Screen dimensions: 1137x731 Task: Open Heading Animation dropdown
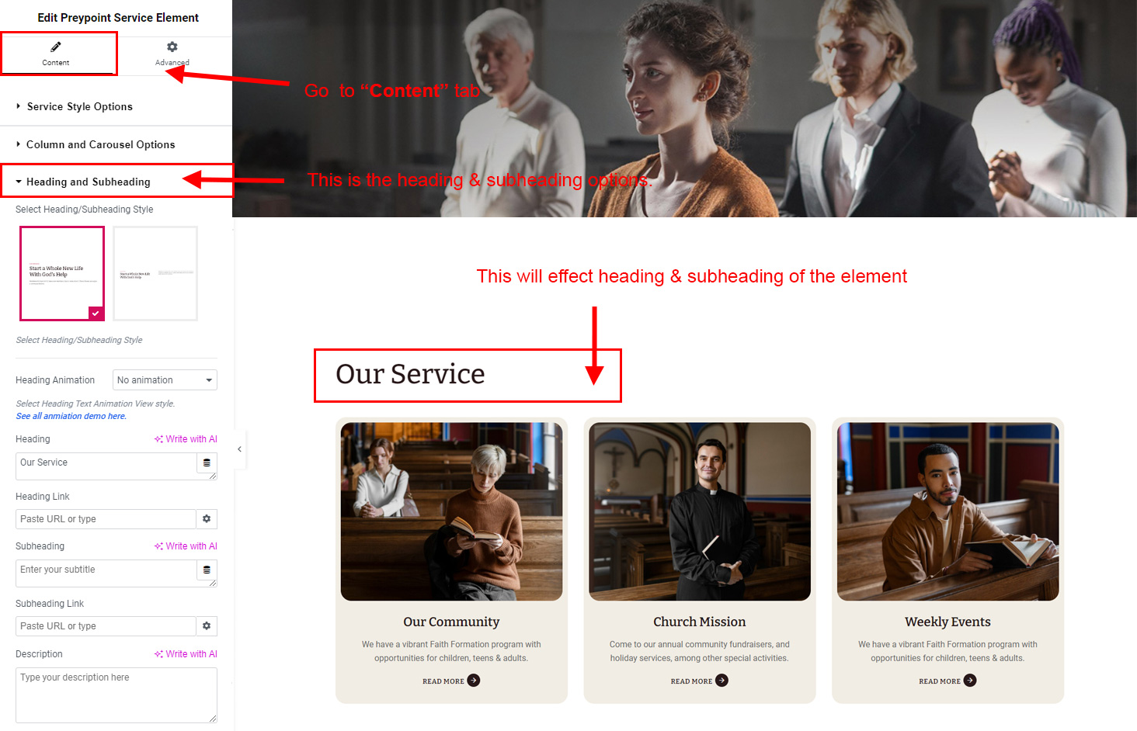point(165,380)
